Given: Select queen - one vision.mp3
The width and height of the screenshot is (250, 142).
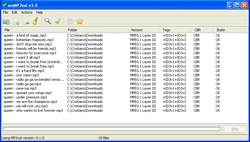Looking at the screenshot, I should (22, 75).
